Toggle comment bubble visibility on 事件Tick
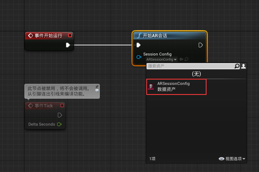 coord(97,91)
